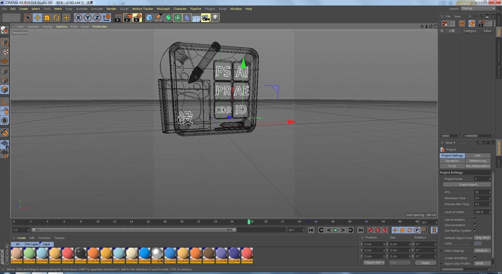Open the Object (Rel) coordinate dropdown

point(374,263)
